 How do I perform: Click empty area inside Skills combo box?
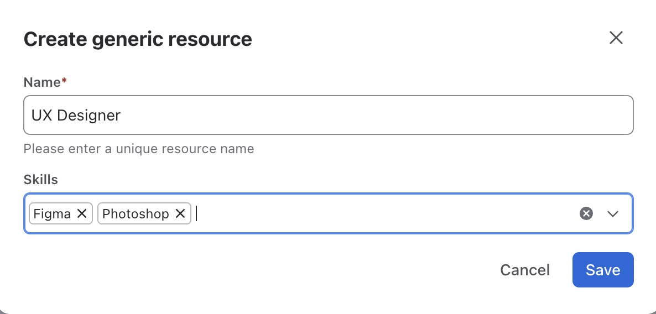pyautogui.click(x=385, y=213)
